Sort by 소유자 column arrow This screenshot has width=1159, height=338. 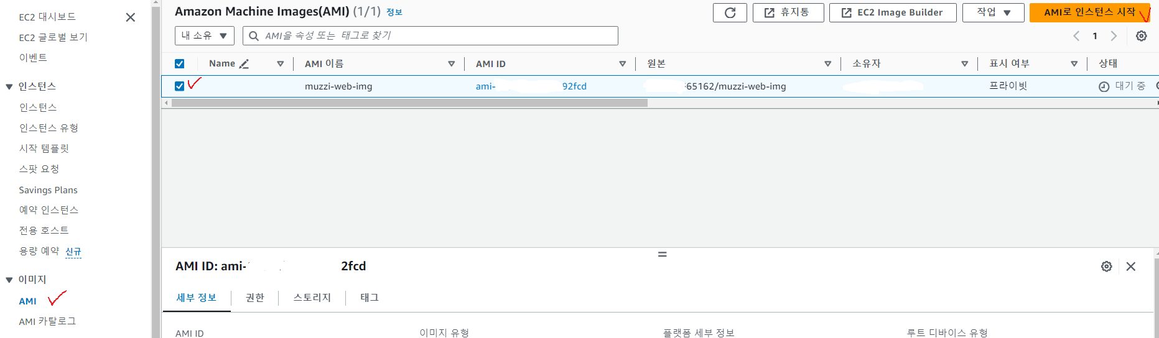pyautogui.click(x=965, y=63)
